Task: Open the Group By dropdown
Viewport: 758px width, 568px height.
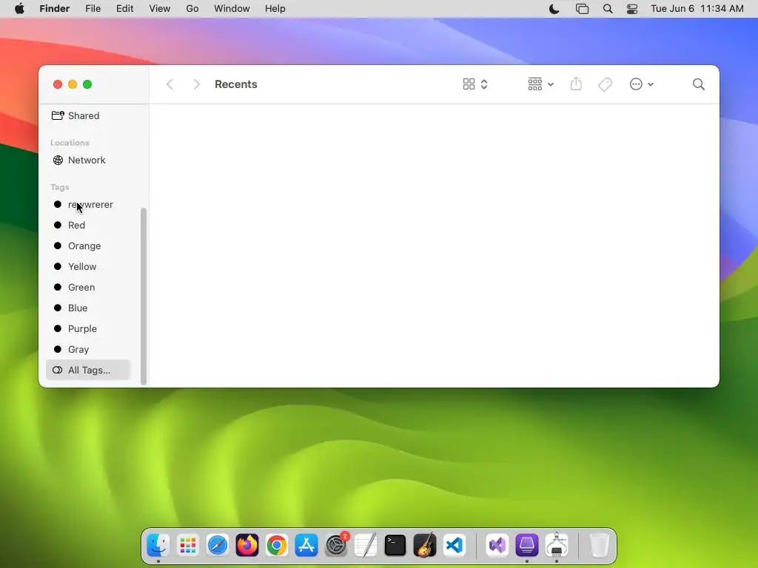Action: tap(540, 84)
